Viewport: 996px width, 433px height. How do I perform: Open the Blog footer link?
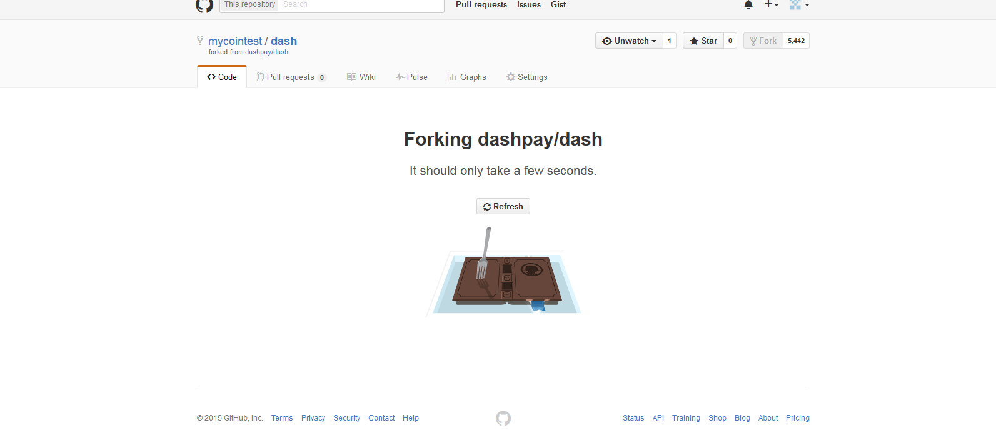(x=742, y=418)
